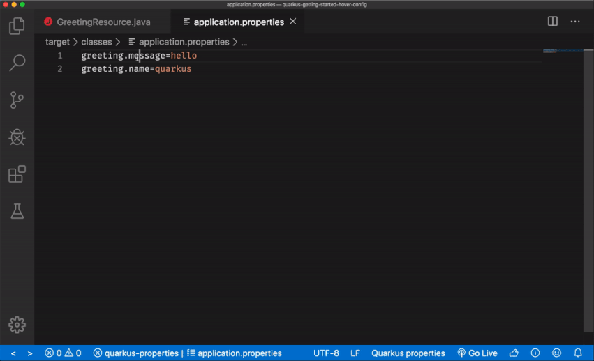The image size is (594, 361).
Task: Open notifications bell in status bar
Action: point(578,353)
